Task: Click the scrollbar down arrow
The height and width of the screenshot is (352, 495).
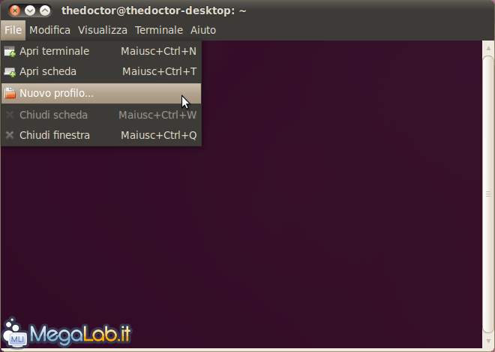Action: click(488, 341)
